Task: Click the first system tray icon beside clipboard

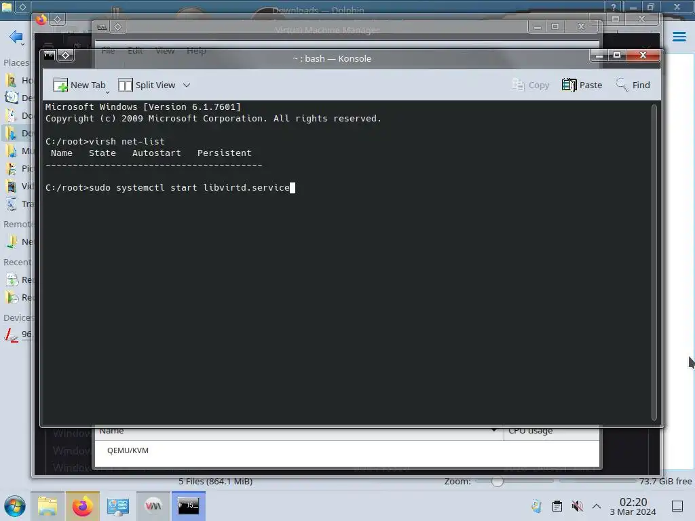Action: pos(537,506)
